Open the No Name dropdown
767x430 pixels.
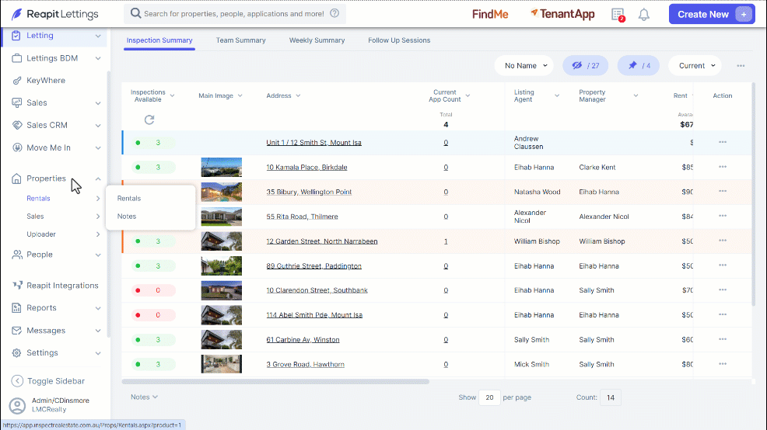pyautogui.click(x=524, y=65)
